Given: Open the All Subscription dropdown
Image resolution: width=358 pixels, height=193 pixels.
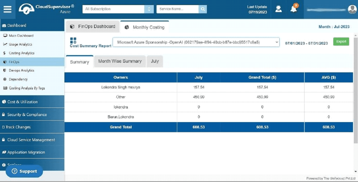Looking at the screenshot, I should coord(118,9).
